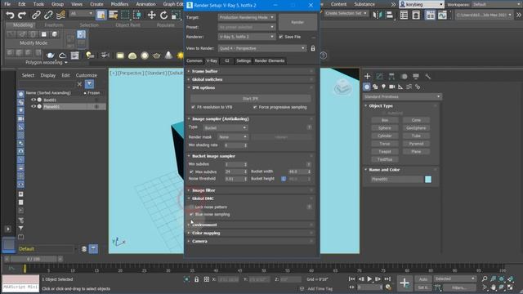Click the Auto key button

point(423,279)
